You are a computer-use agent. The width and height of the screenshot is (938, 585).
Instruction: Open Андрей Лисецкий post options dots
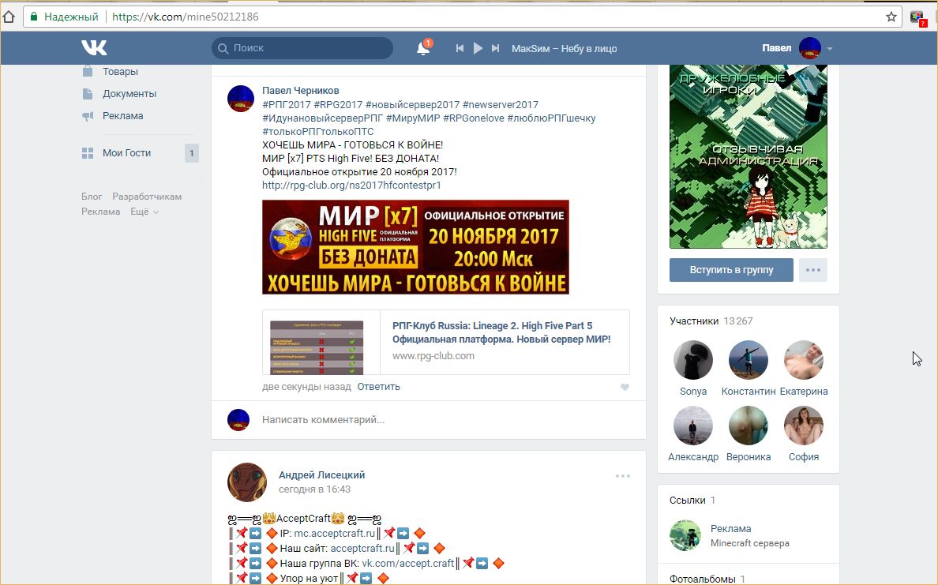coord(623,476)
